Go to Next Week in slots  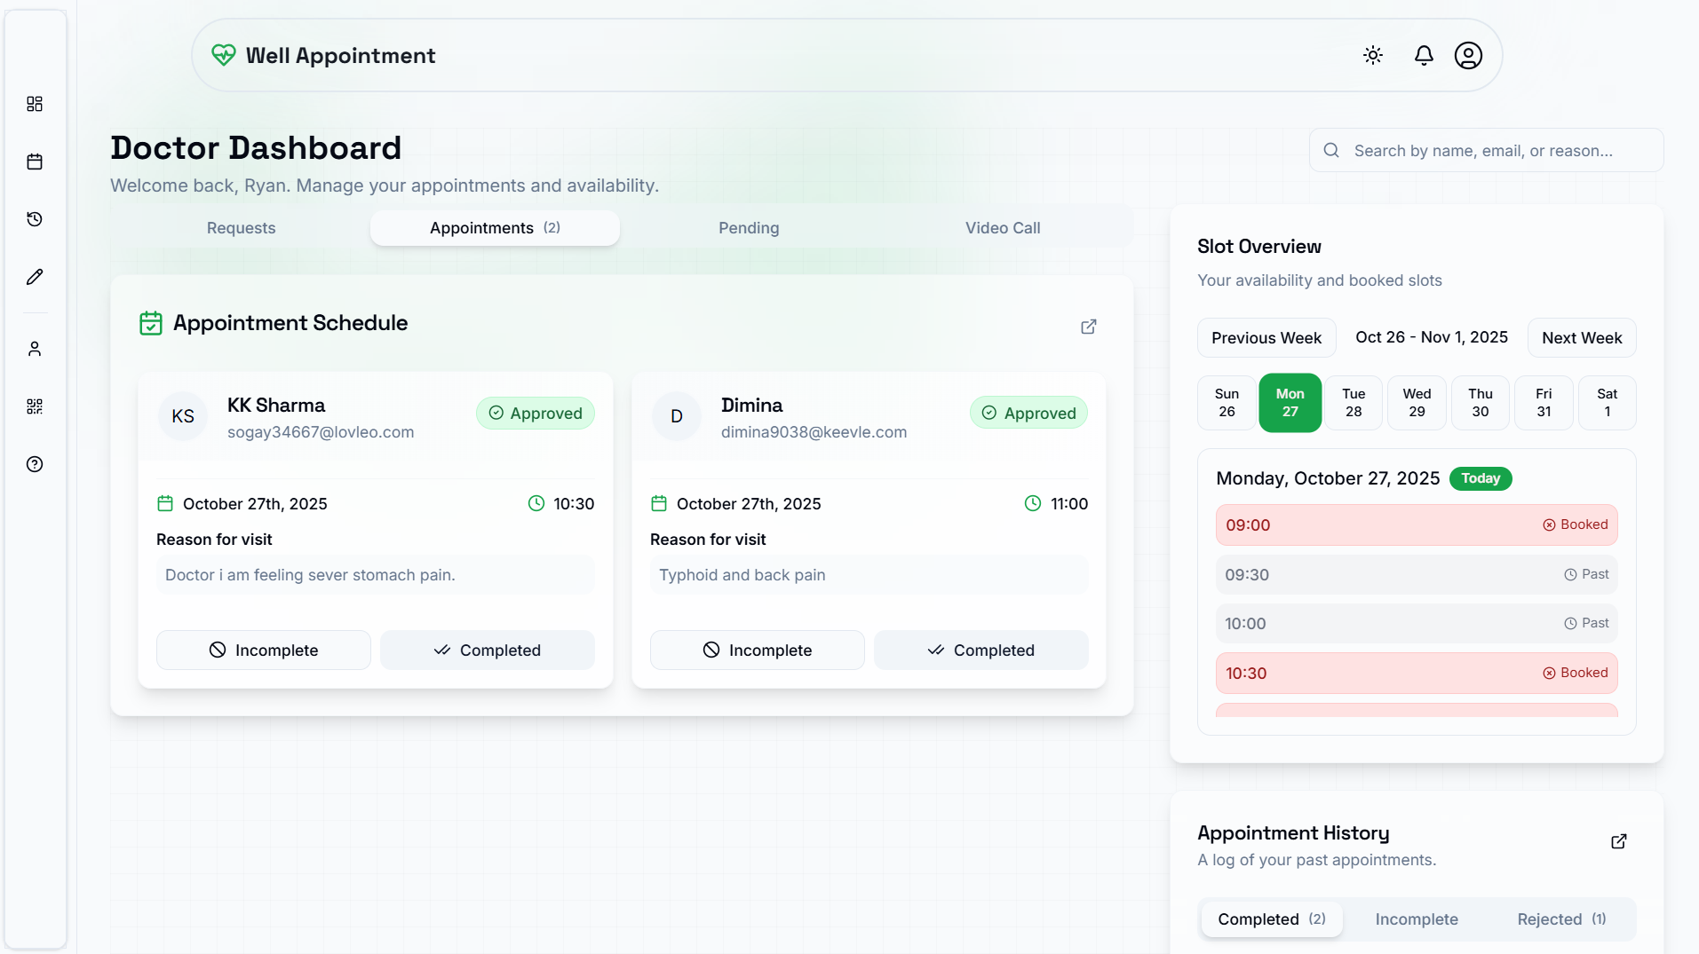point(1581,338)
